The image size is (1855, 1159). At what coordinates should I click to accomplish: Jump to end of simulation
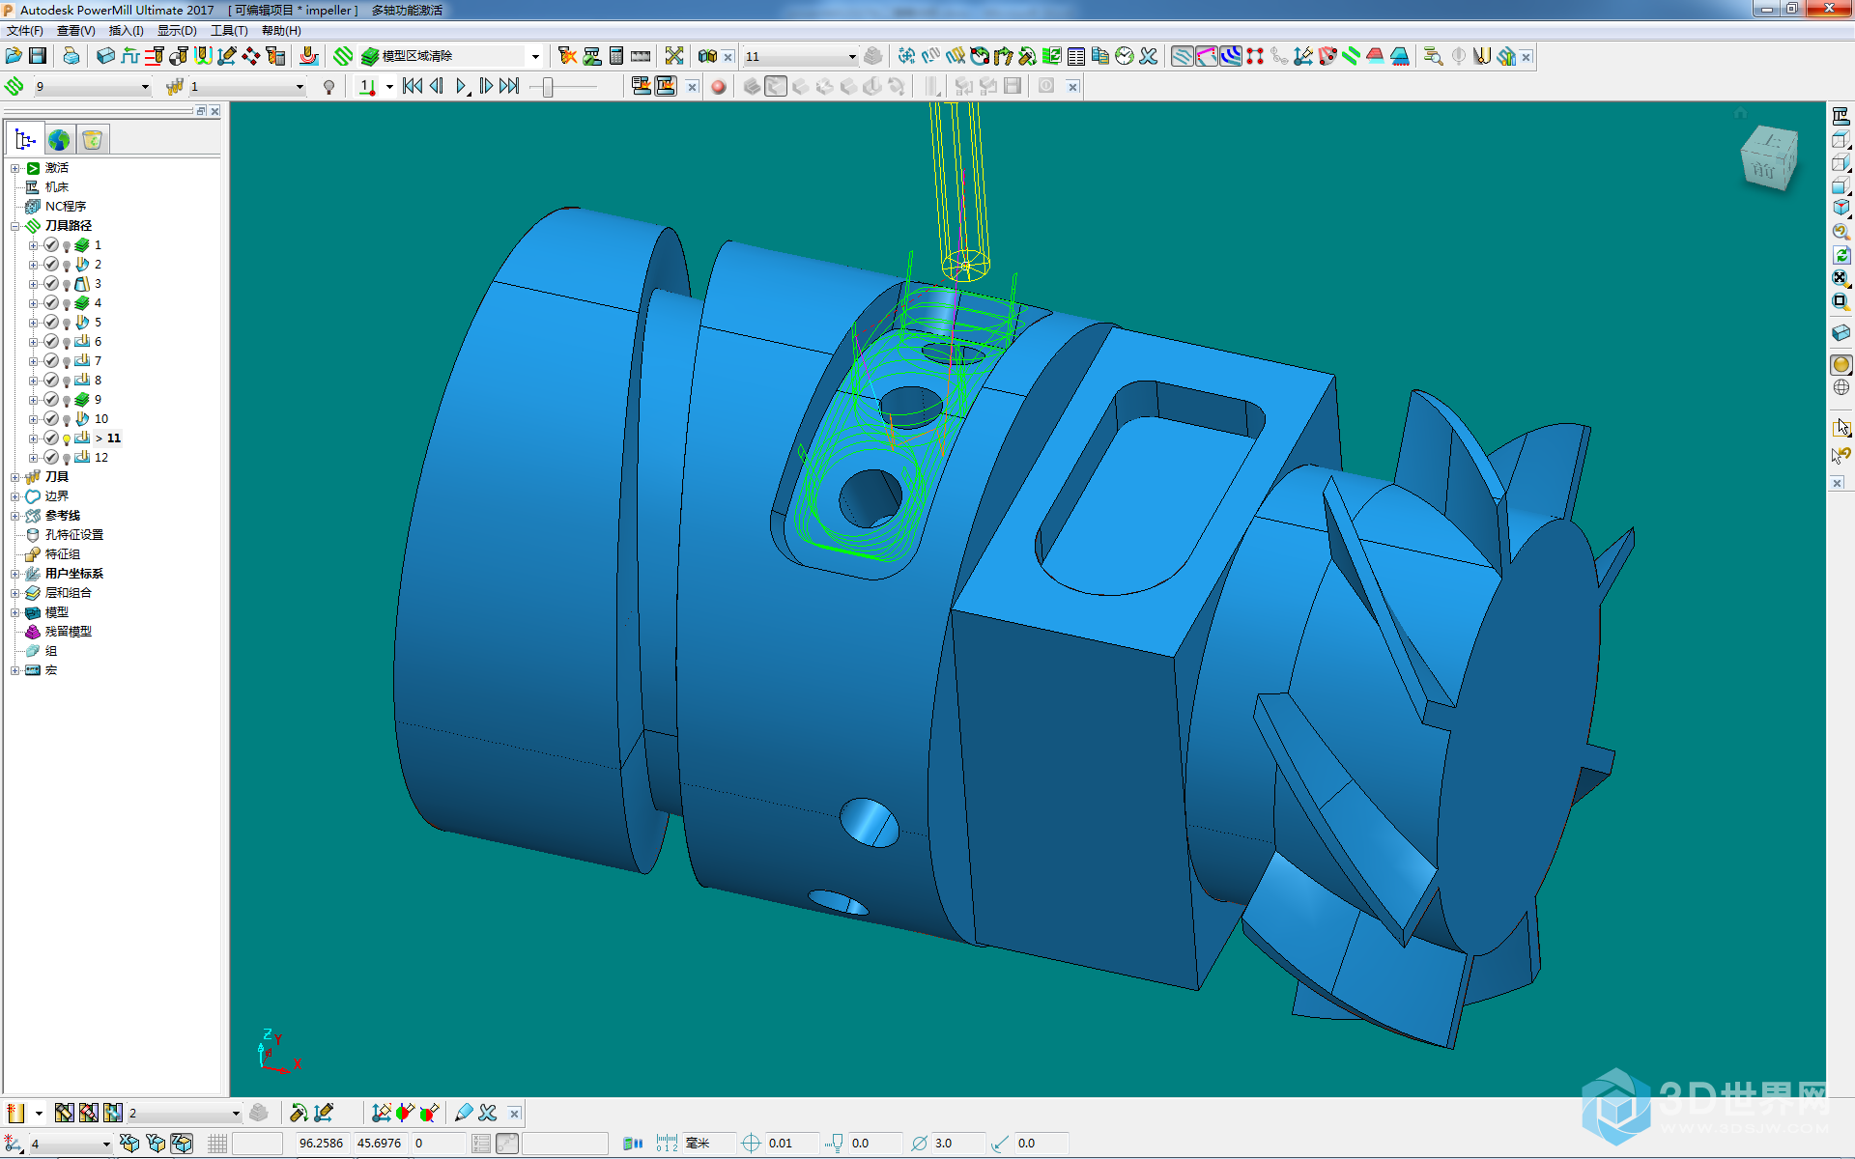point(510,86)
